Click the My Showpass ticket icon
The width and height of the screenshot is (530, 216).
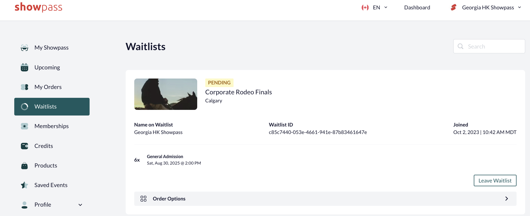[x=24, y=48]
